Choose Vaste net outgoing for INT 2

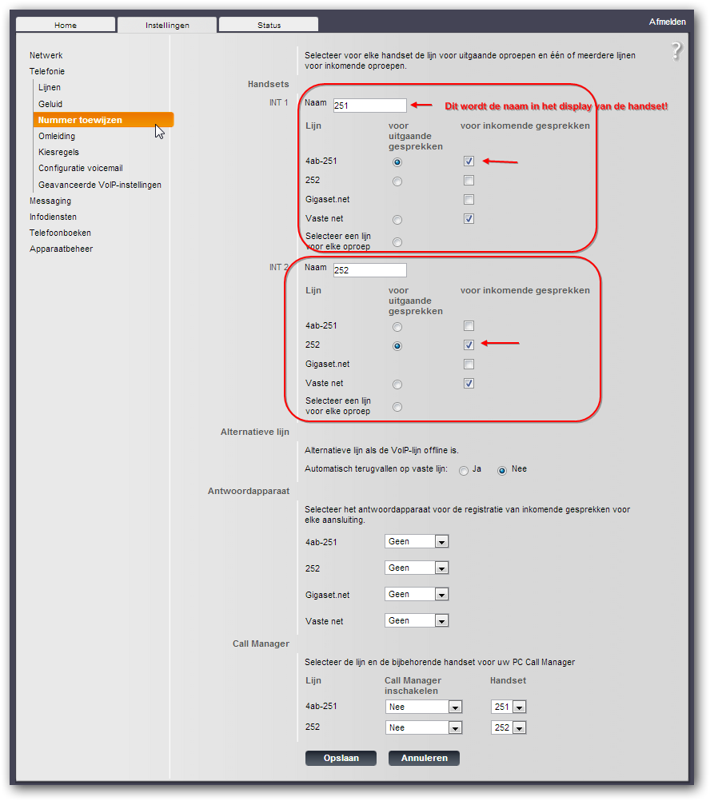[x=397, y=385]
